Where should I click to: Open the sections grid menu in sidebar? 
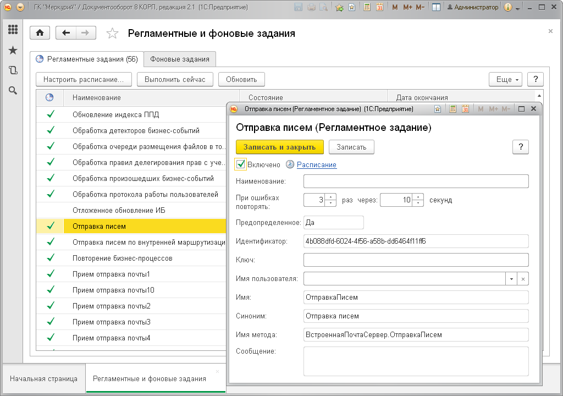click(13, 30)
